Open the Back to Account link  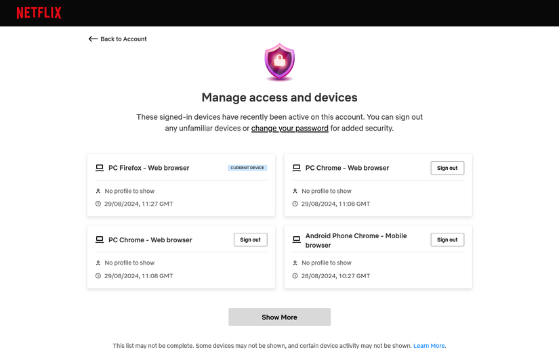[123, 39]
